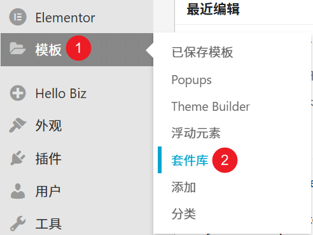The height and width of the screenshot is (235, 313).
Task: Choose 已保存模板 from the submenu
Action: click(x=202, y=52)
